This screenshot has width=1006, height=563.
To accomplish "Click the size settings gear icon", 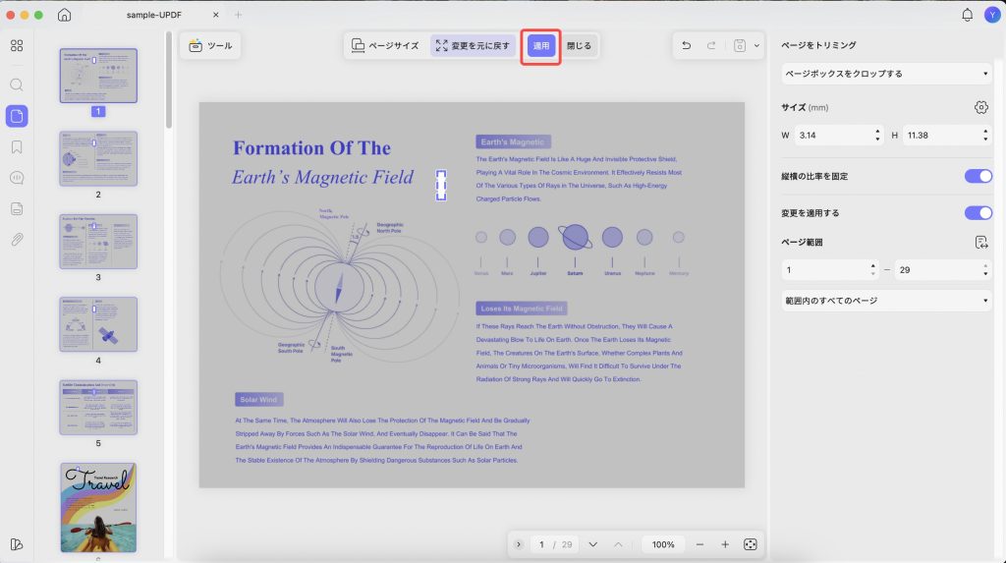I will click(x=981, y=107).
